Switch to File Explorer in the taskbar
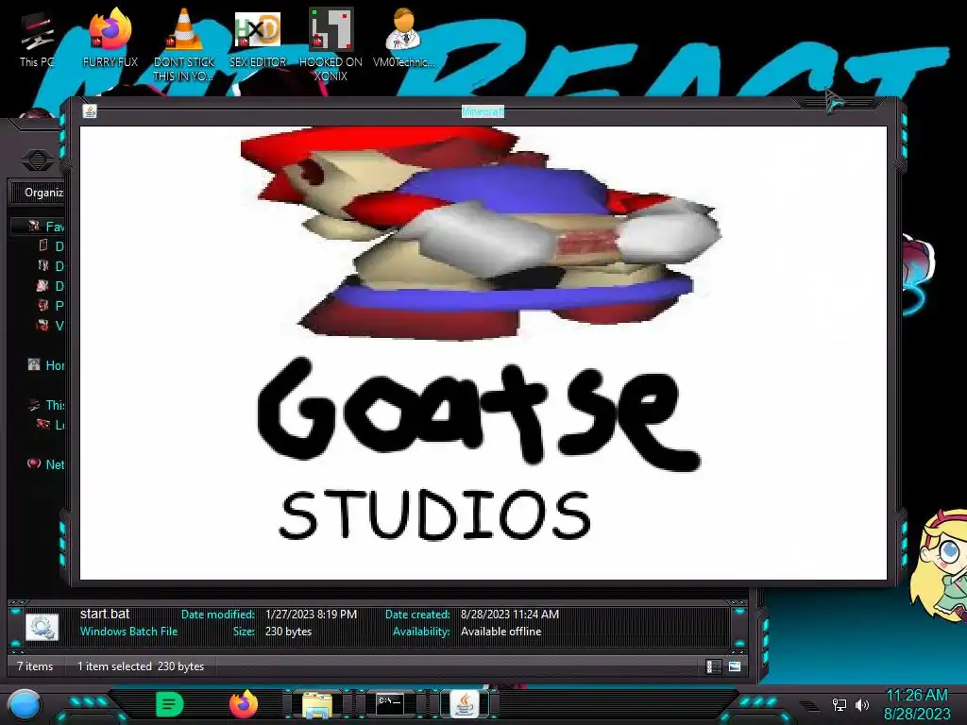Screen dimensions: 967x725 (317, 704)
